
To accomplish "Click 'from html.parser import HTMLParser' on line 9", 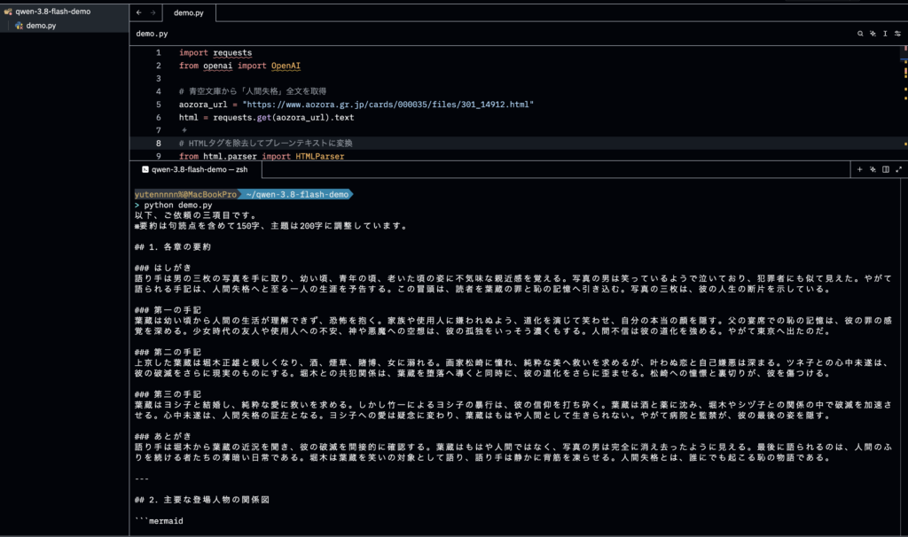I will (262, 156).
